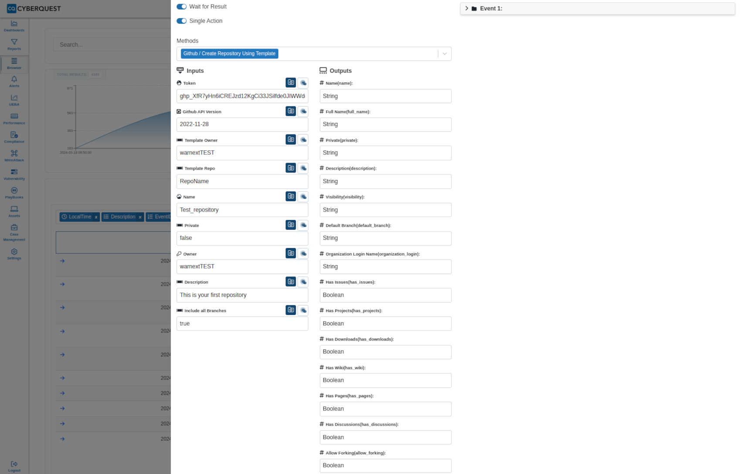Click the Github API Version field

click(x=242, y=124)
